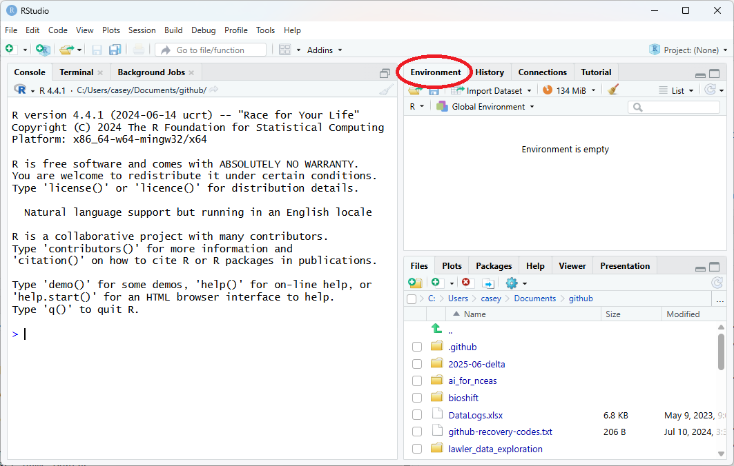Viewport: 734px width, 466px height.
Task: Click the New Folder icon in Files pane
Action: pos(414,283)
